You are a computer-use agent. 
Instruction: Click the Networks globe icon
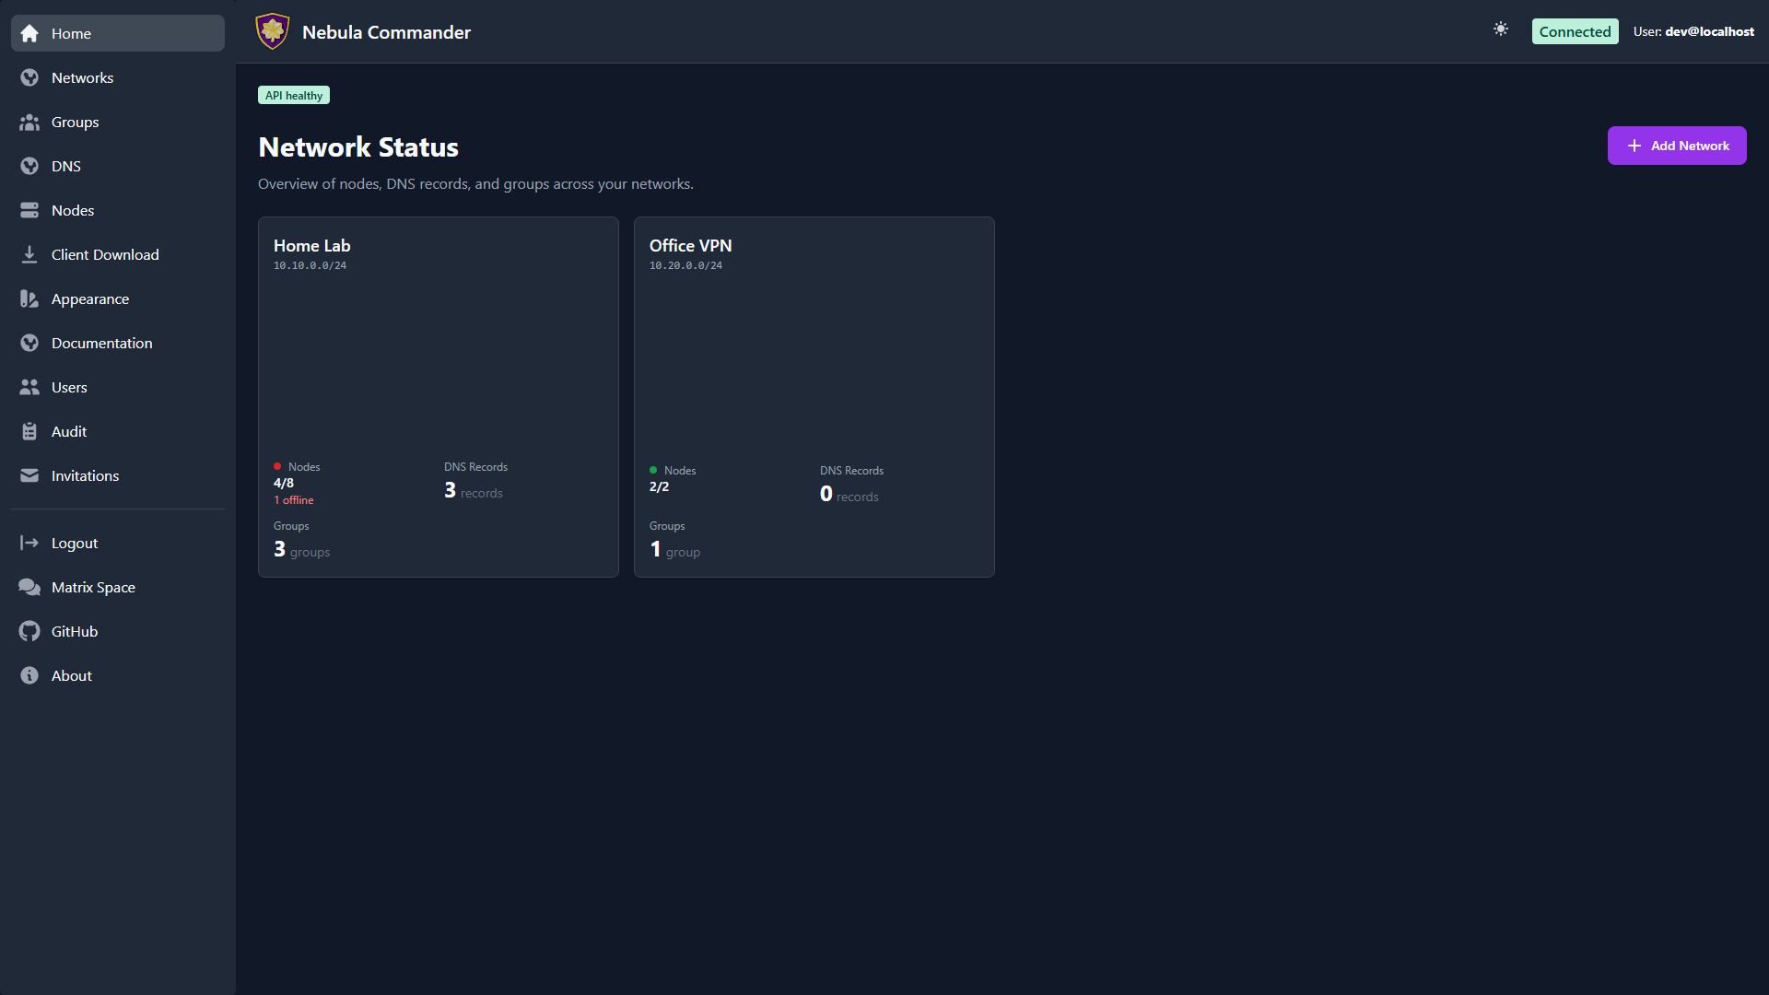[29, 77]
